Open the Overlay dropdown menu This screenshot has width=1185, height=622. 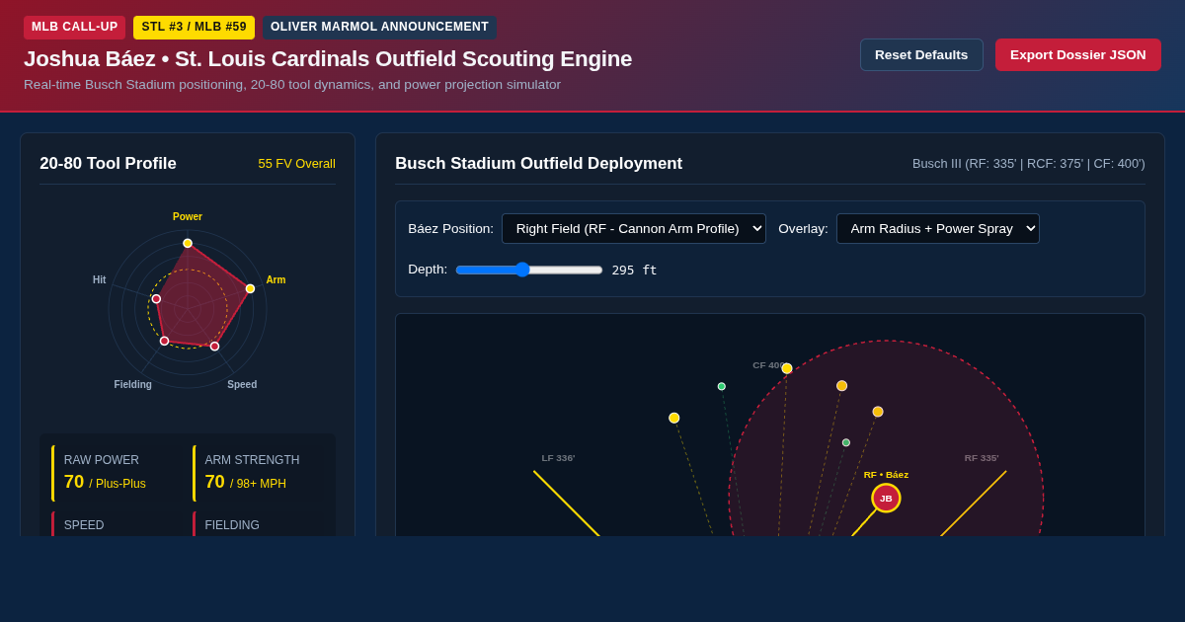(x=938, y=228)
